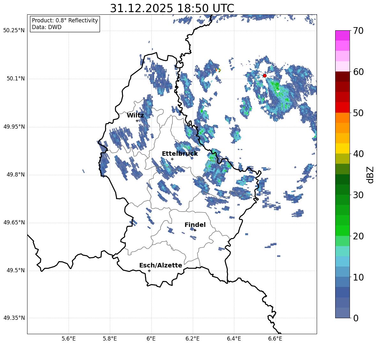
Task: Click the 49.8°N latitude label
Action: 15,175
